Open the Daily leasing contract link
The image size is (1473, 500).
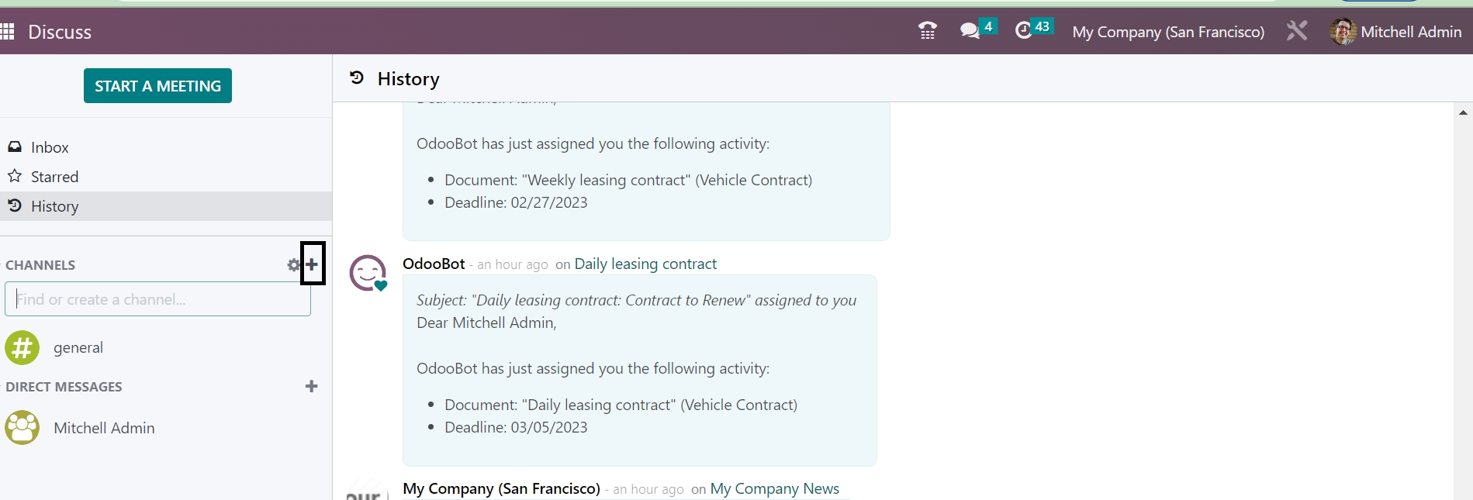pyautogui.click(x=645, y=264)
